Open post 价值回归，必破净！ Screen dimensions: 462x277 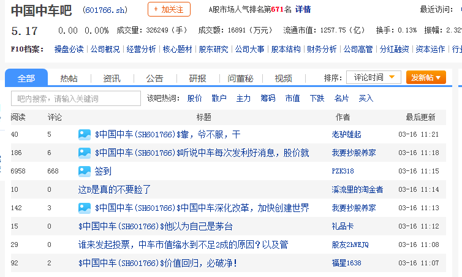tap(158, 263)
